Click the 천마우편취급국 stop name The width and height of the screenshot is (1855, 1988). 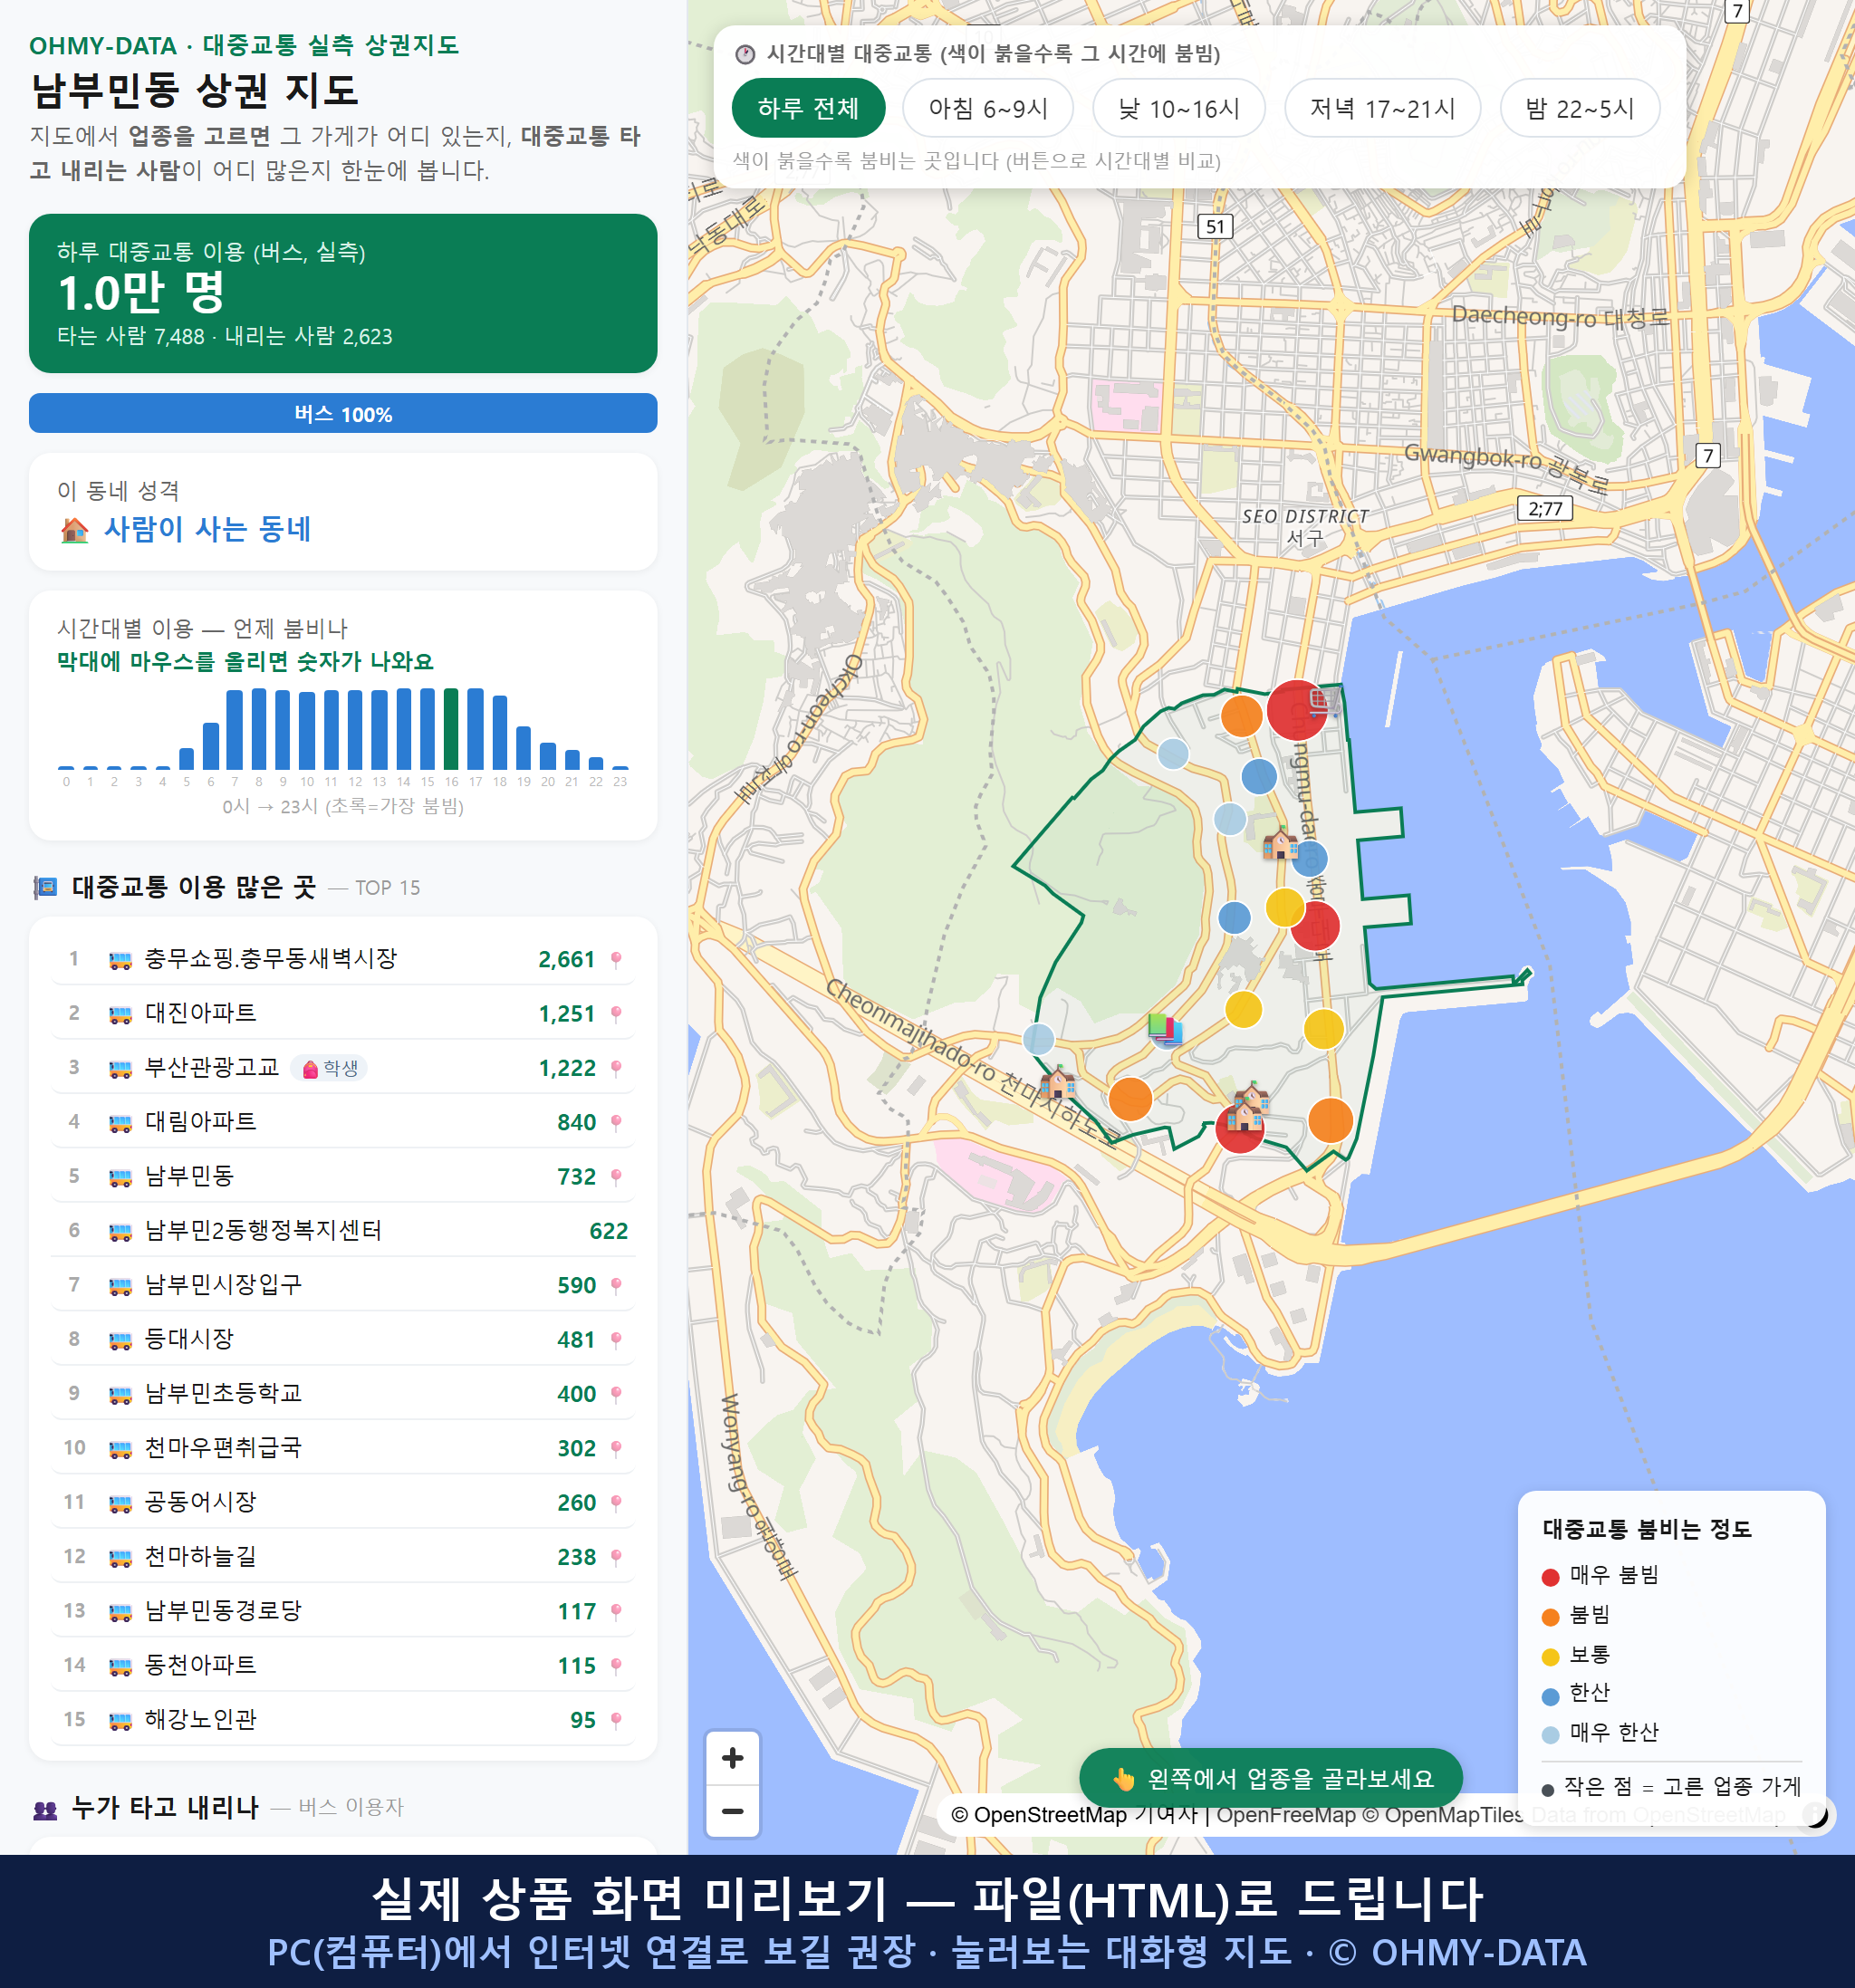point(223,1448)
